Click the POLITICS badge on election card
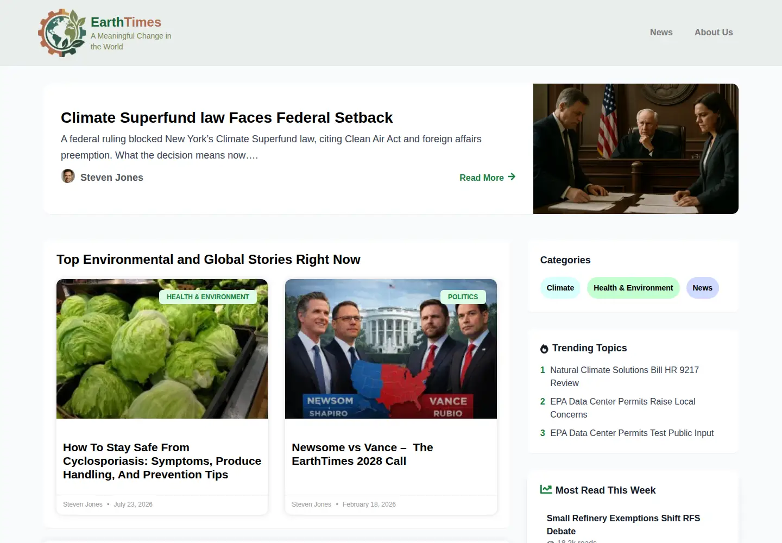782x543 pixels. pyautogui.click(x=463, y=297)
